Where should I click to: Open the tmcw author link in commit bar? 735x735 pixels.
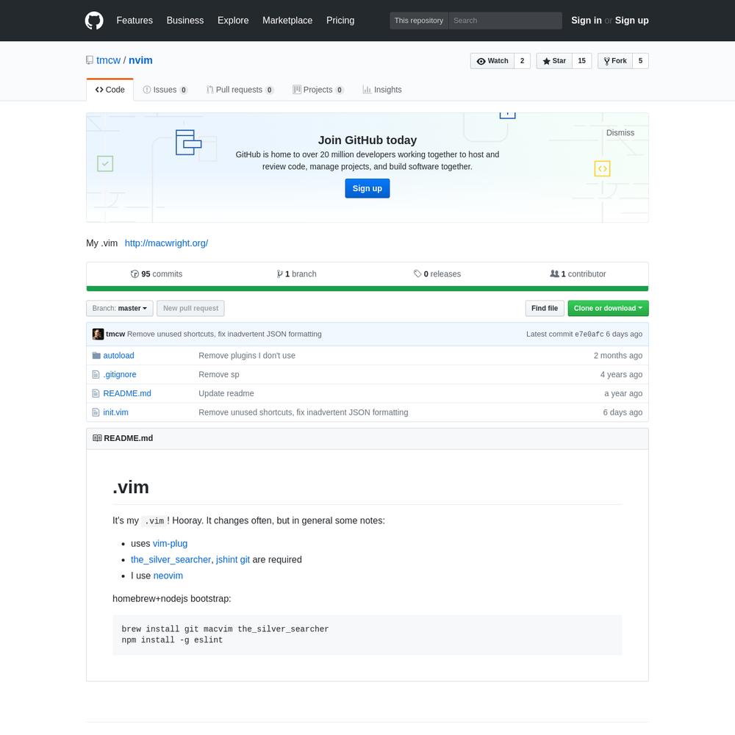pyautogui.click(x=115, y=334)
